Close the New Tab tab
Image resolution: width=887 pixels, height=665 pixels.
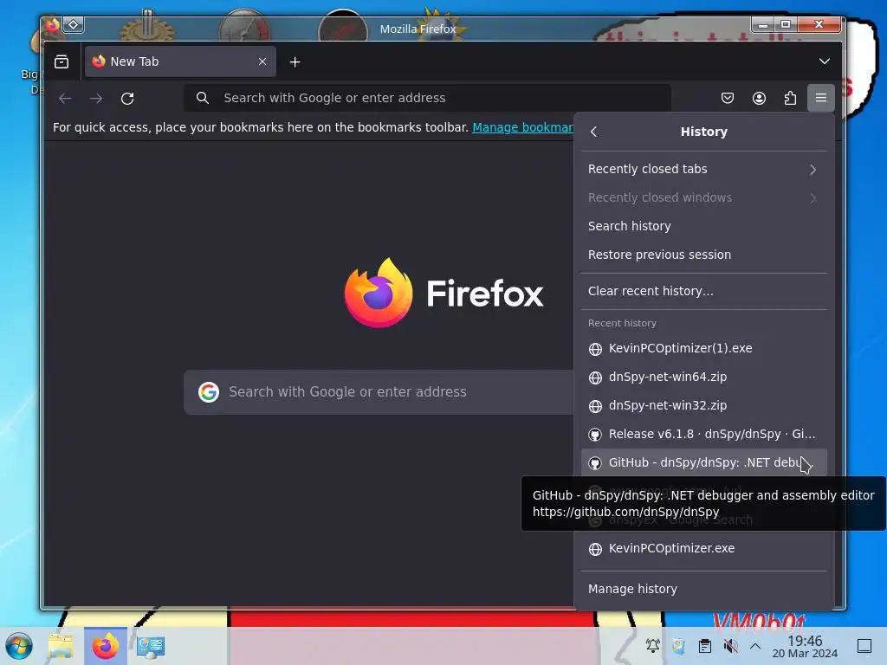(x=262, y=61)
